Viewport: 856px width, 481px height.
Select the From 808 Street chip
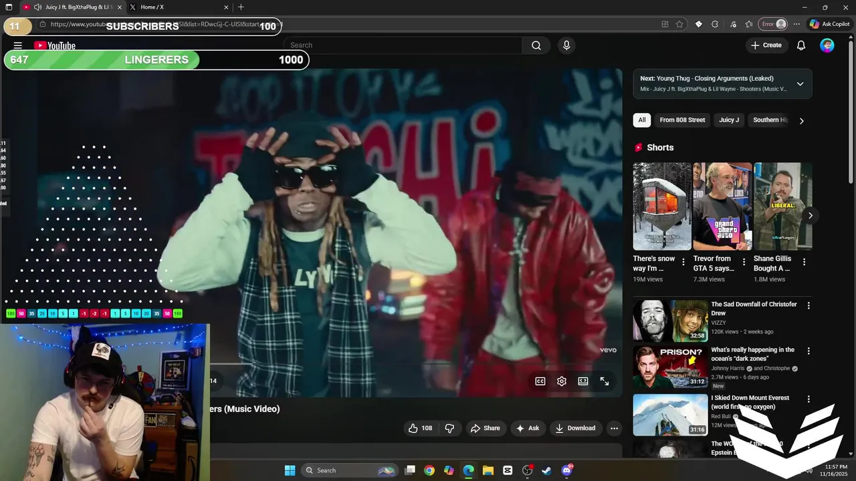click(682, 120)
